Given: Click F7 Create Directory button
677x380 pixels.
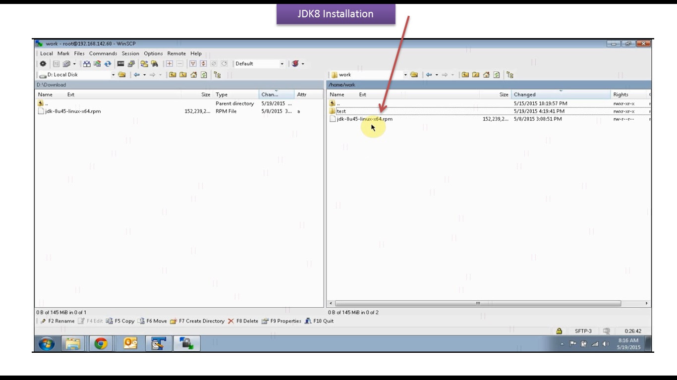Looking at the screenshot, I should (x=197, y=321).
